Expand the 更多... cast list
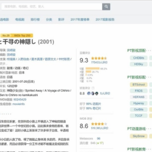The width and height of the screenshot is (152, 152). [x=4, y=64]
